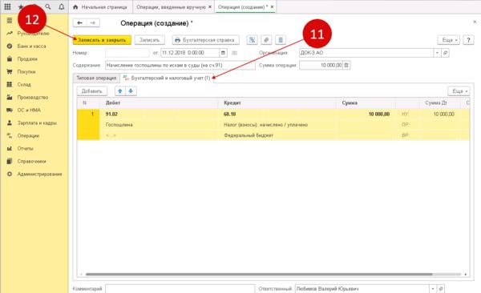Image resolution: width=481 pixels, height=293 pixels.
Task: Switch to Начальная страница tab
Action: tap(100, 6)
